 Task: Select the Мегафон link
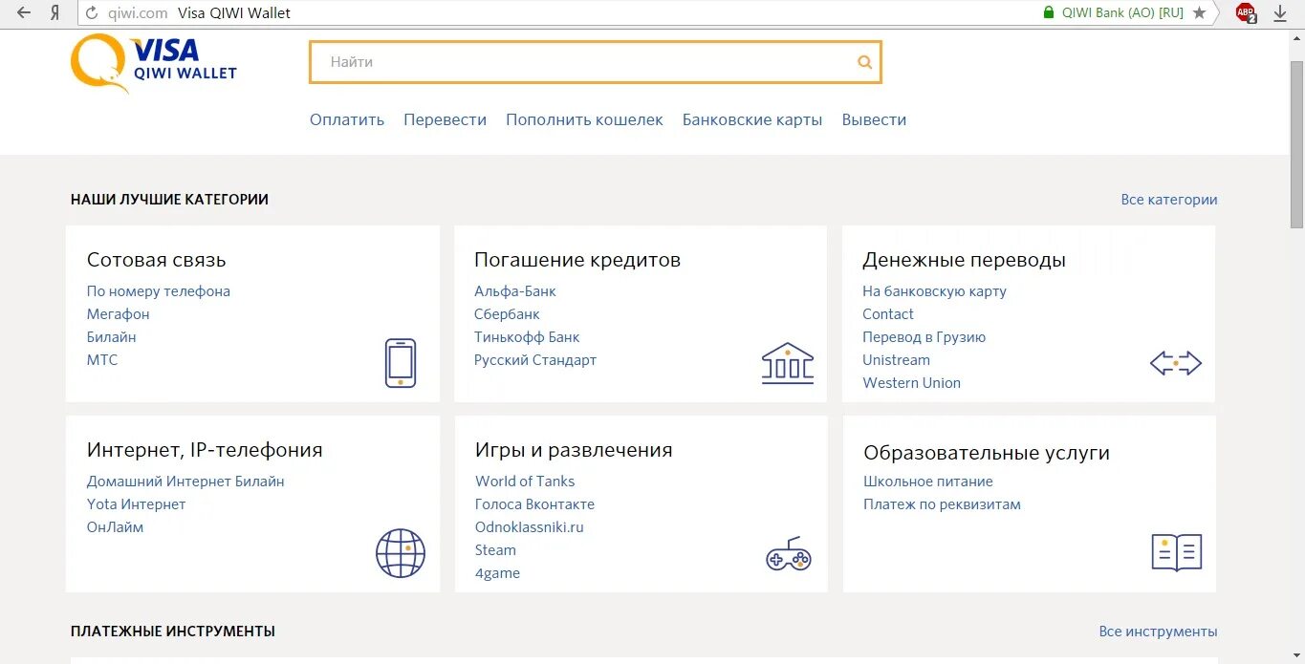click(x=119, y=314)
